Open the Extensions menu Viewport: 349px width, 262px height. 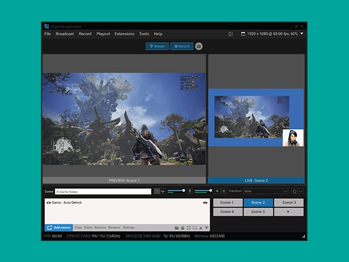(124, 34)
